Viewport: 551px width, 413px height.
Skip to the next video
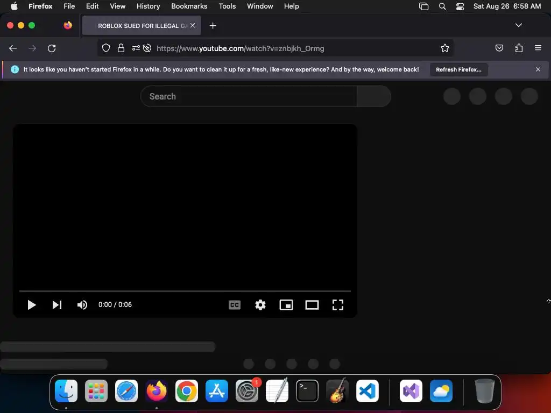click(57, 305)
